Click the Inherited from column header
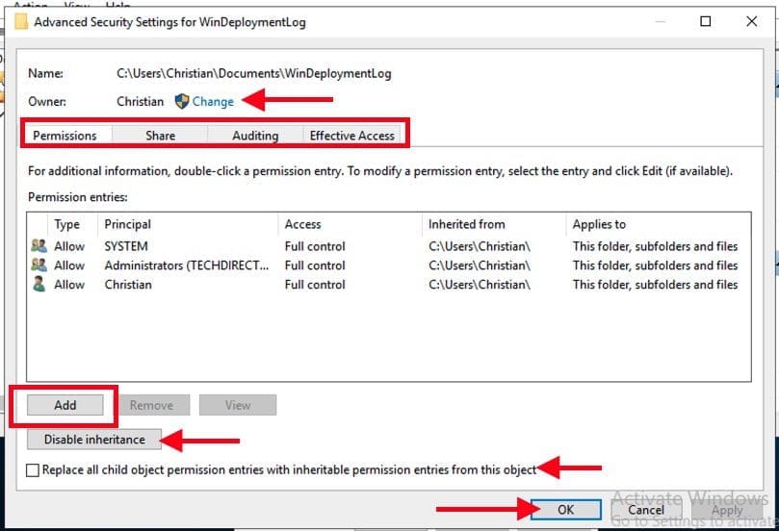779x531 pixels. tap(466, 224)
